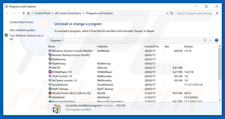225x119 pixels.
Task: Click the vertical scrollbar thumb
Action: click(x=220, y=64)
